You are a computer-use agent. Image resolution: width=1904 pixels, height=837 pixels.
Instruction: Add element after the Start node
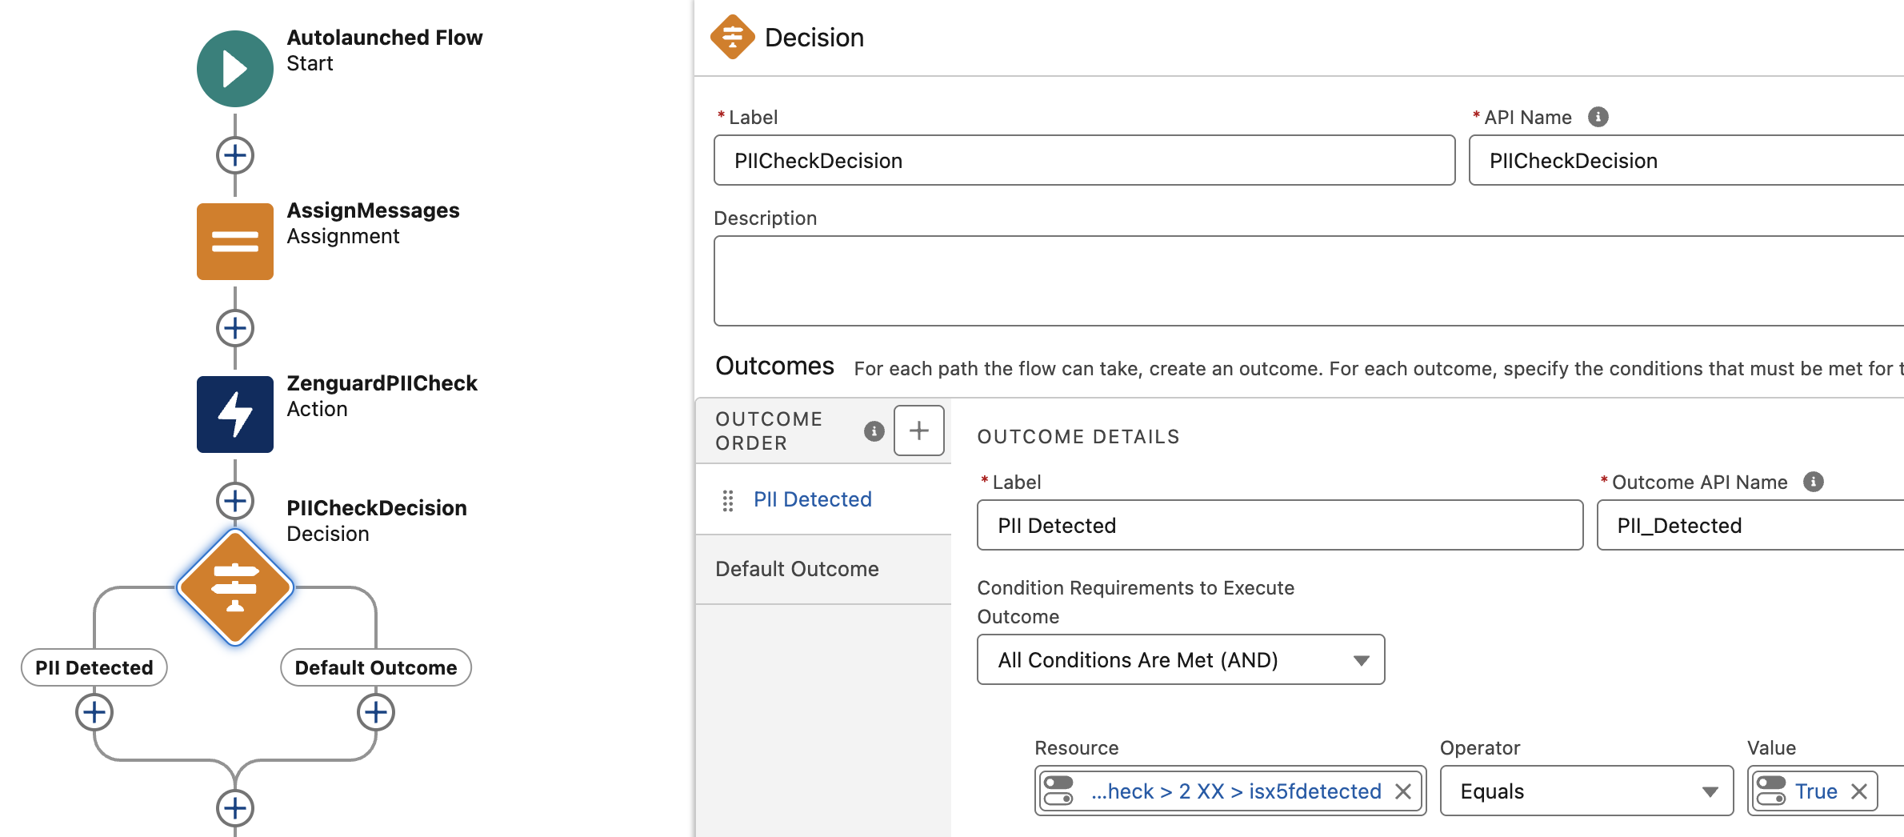click(x=235, y=155)
